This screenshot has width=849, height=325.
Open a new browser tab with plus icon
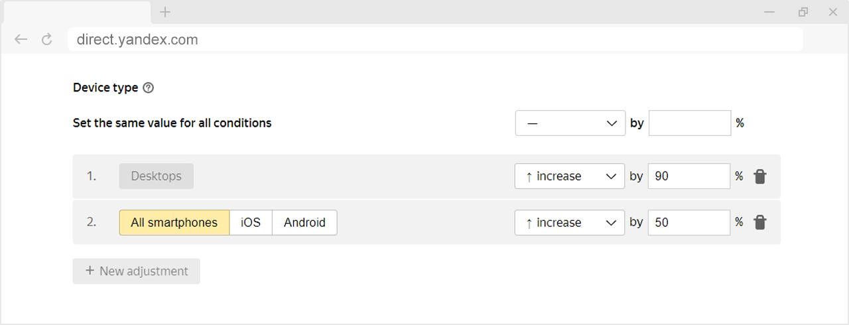(165, 12)
